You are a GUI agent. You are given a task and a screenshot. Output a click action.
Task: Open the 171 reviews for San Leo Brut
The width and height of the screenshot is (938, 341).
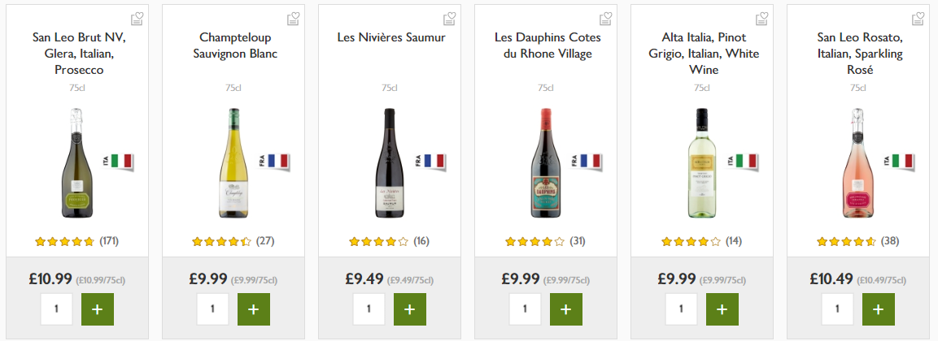click(x=109, y=241)
